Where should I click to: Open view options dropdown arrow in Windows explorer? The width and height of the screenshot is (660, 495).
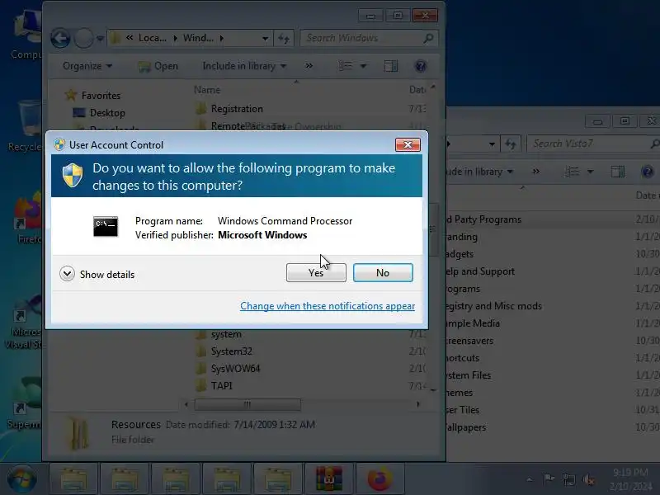[363, 66]
